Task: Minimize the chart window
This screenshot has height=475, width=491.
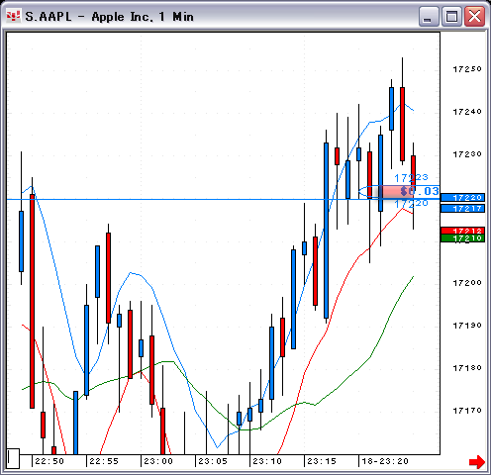Action: click(429, 16)
